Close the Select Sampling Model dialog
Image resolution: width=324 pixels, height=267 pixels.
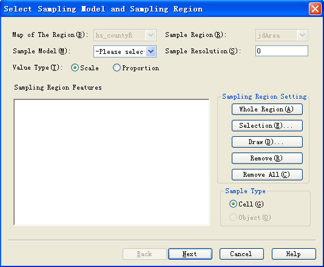tap(315, 9)
